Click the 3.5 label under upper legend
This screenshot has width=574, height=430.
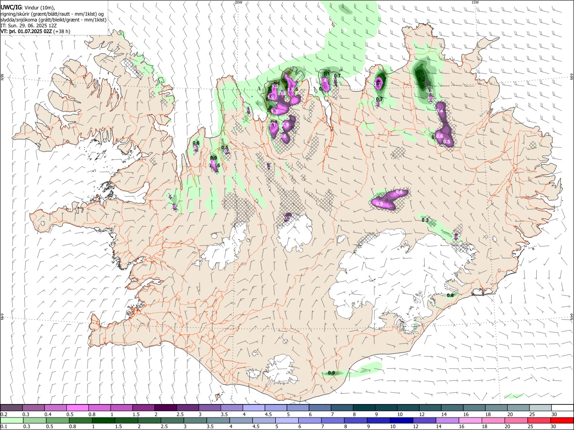click(224, 414)
